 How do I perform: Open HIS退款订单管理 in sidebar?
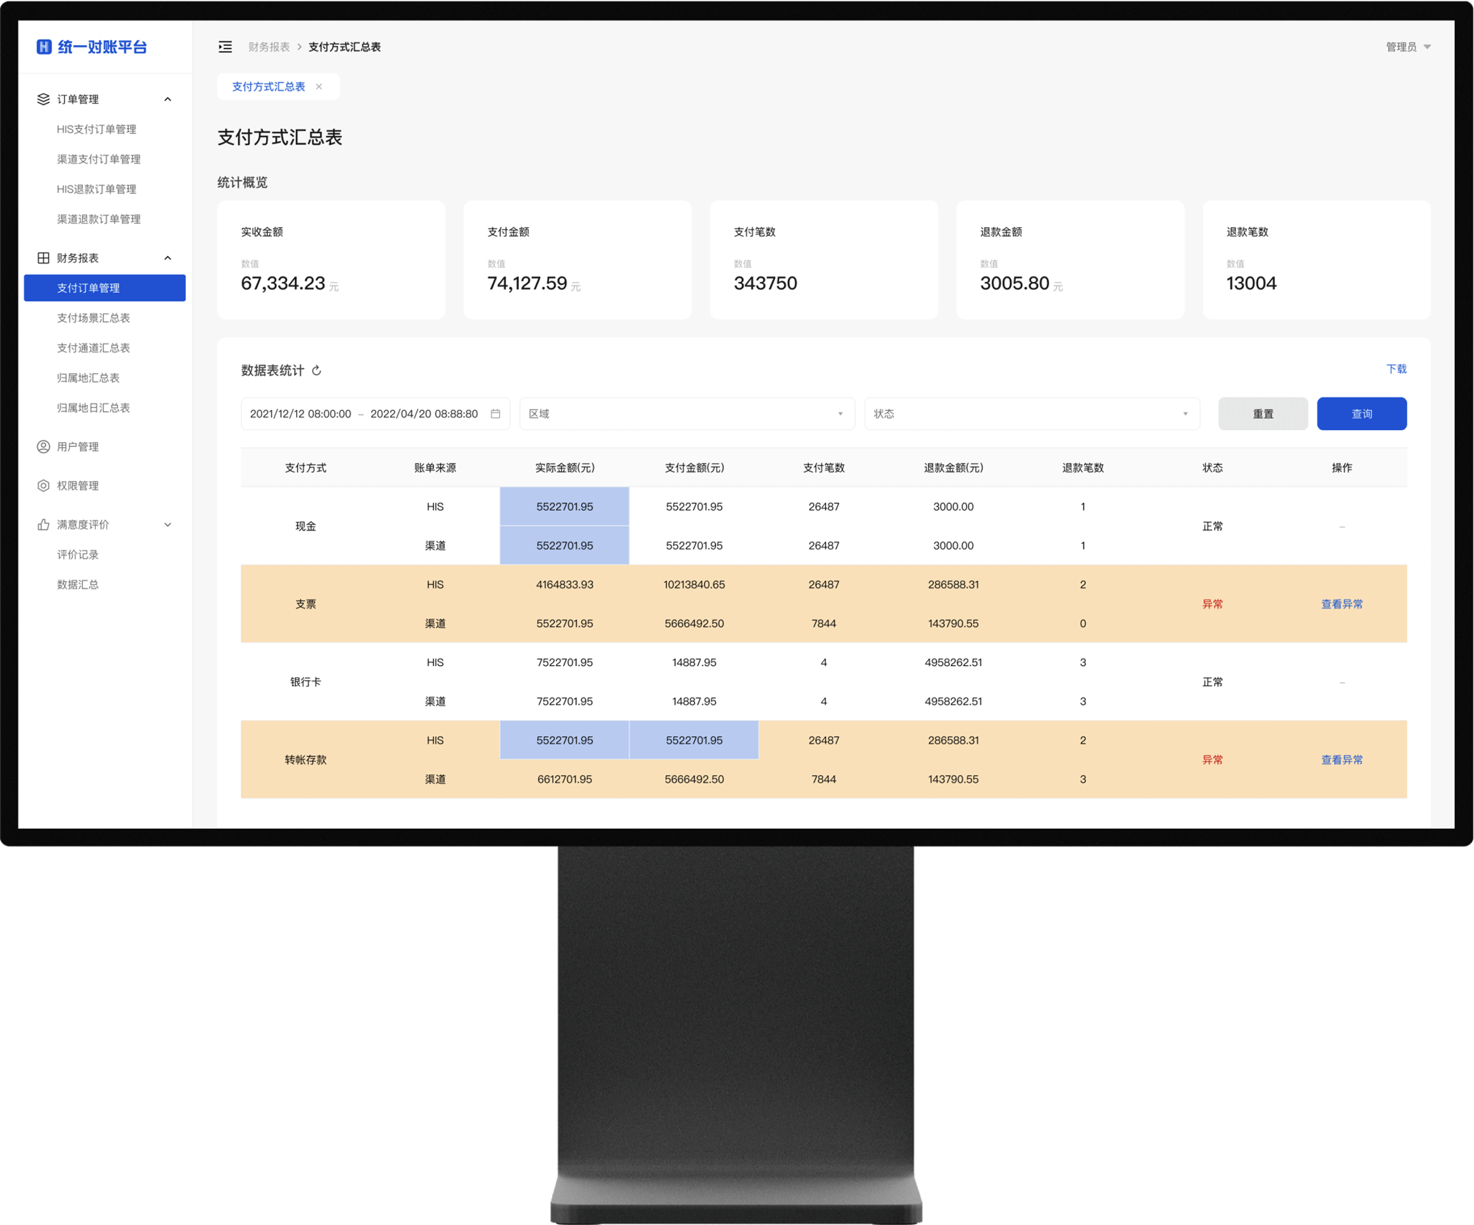(97, 189)
